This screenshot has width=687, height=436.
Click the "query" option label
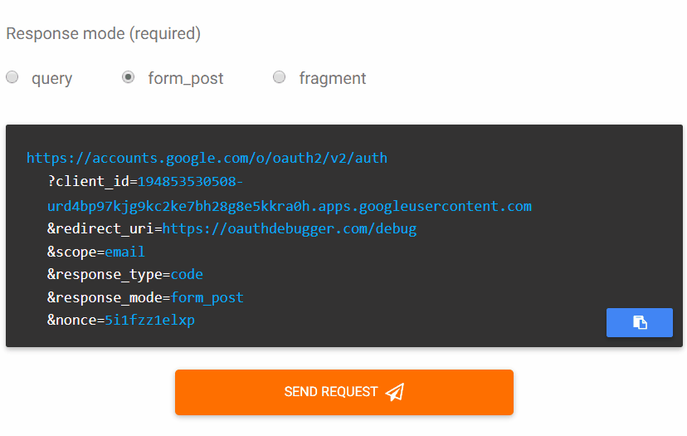click(x=52, y=79)
